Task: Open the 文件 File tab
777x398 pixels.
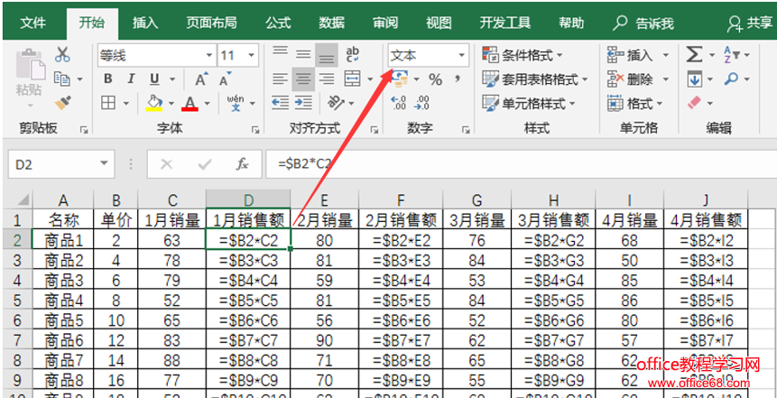Action: (x=33, y=23)
